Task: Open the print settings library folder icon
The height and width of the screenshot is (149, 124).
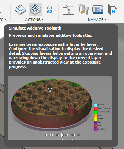Action: coord(68,10)
